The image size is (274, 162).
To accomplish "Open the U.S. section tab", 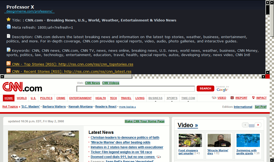I will click(x=33, y=98).
